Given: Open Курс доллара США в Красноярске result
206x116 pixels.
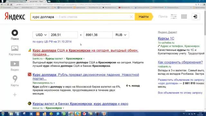Looking at the screenshot, I should pos(85,52).
